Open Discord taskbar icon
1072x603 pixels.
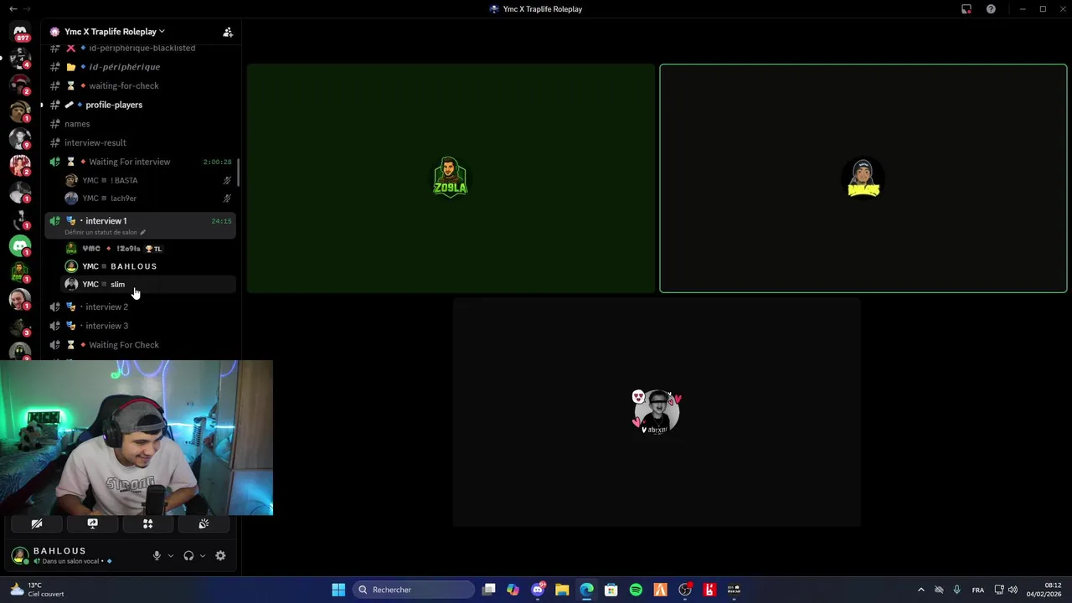(538, 590)
